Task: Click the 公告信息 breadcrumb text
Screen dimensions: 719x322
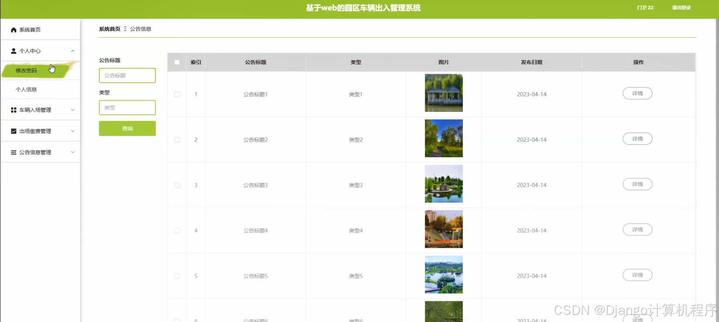Action: 141,29
